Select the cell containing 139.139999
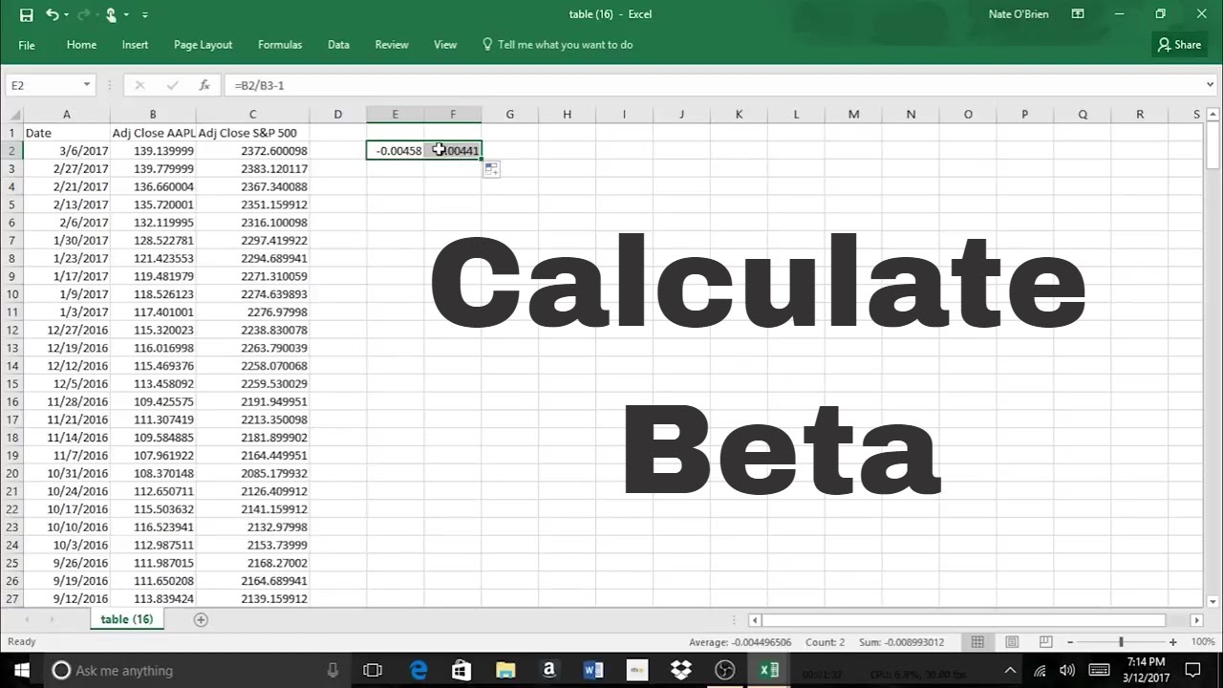1223x688 pixels. (x=153, y=151)
